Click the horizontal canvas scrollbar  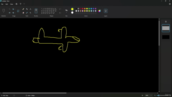tap(34, 93)
